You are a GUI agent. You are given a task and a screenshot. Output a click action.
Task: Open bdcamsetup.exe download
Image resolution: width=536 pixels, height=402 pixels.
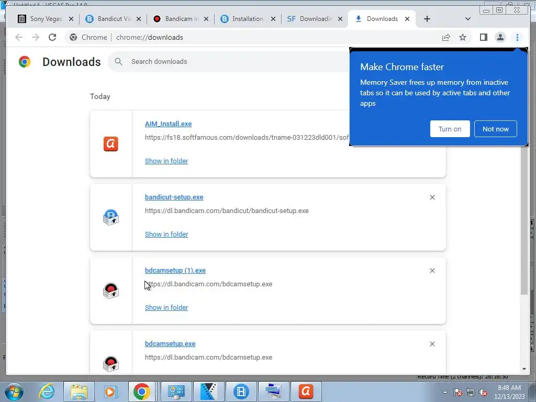[x=170, y=343]
